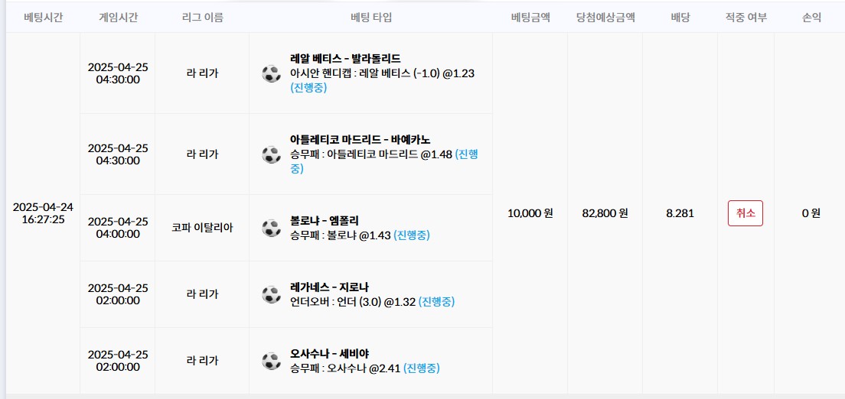845x399 pixels.
Task: Click the 진행중 status on 볼로냐 bet
Action: pos(412,235)
